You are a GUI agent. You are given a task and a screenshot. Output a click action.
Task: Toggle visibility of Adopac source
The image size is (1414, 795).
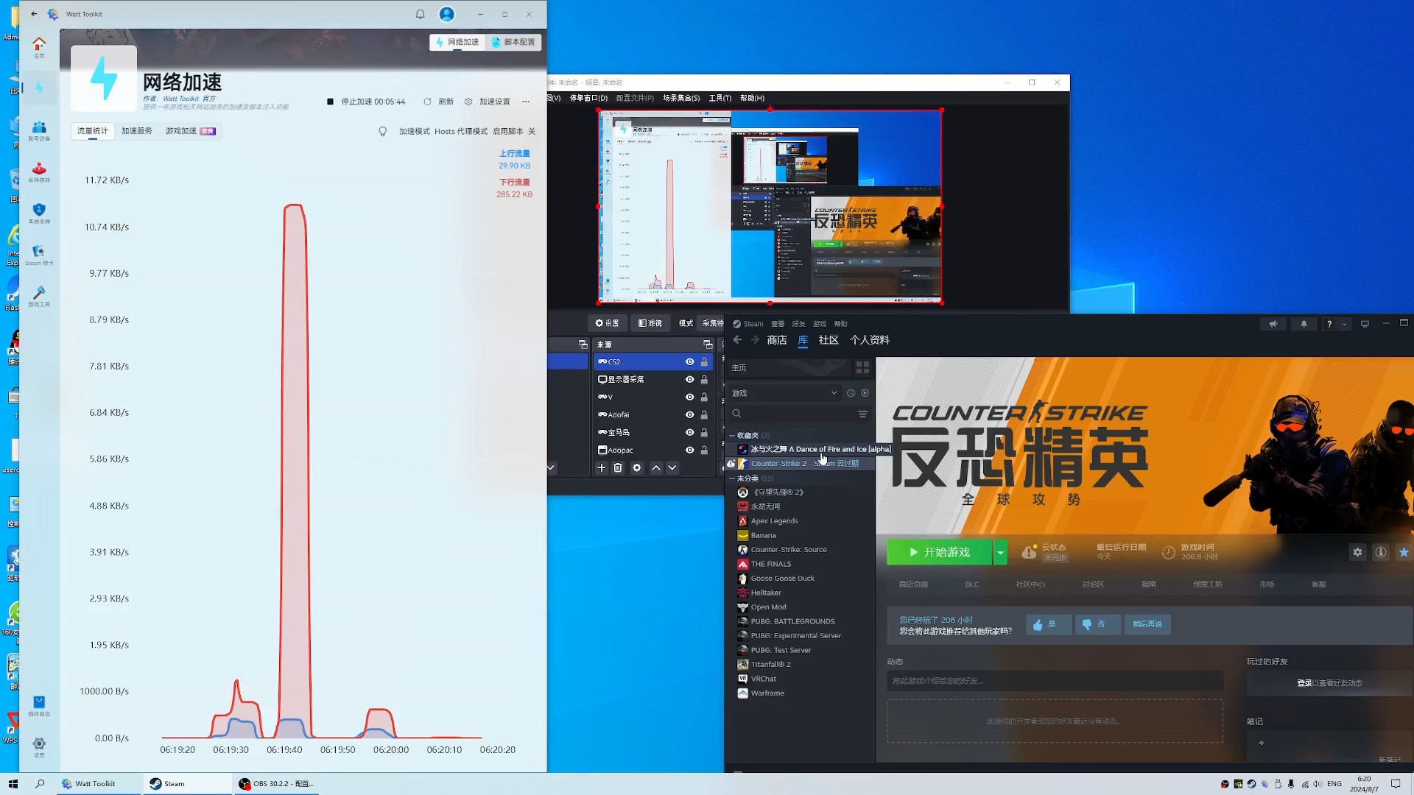(x=689, y=450)
